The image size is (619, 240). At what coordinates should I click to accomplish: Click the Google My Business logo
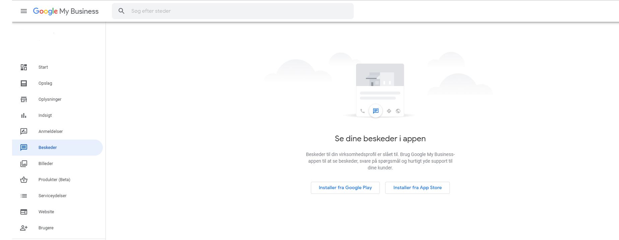66,11
